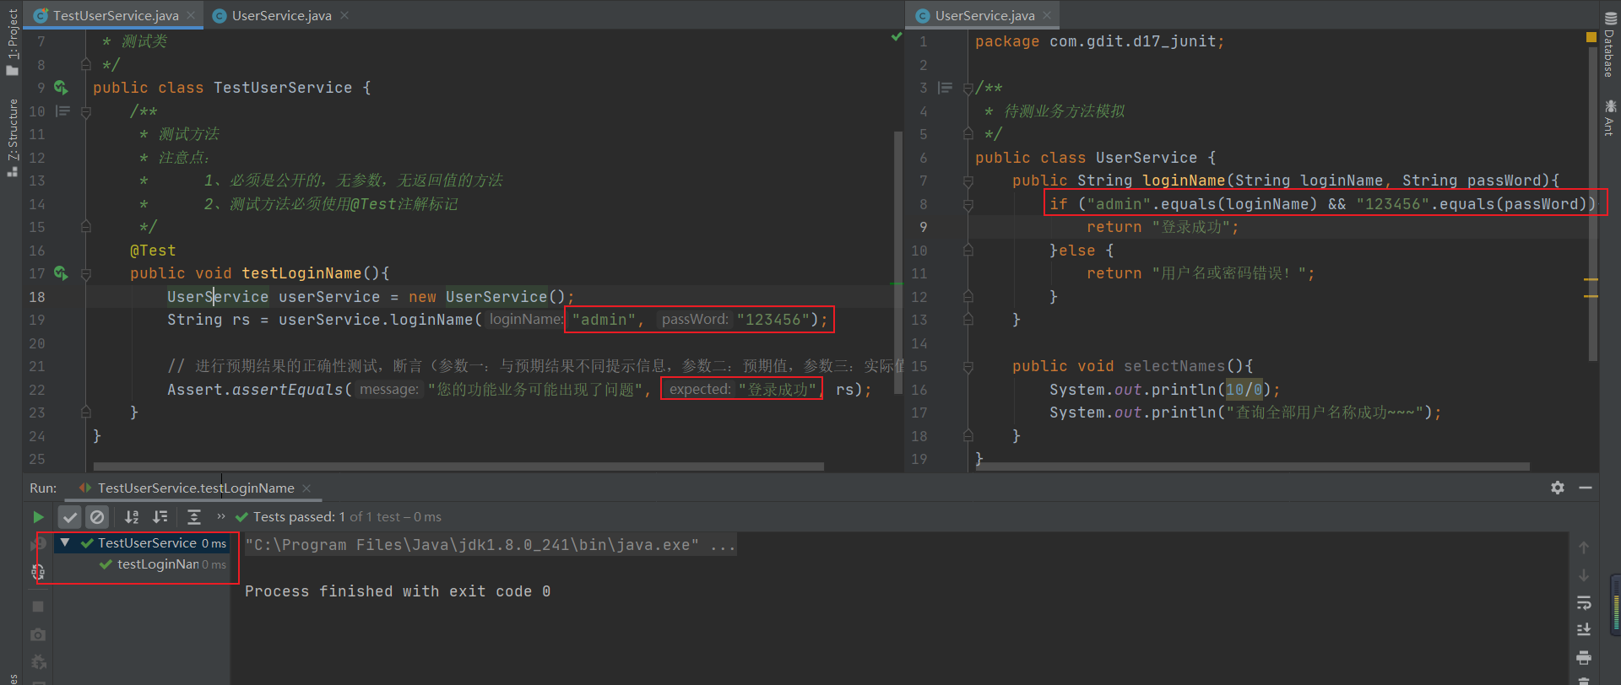Sort test results by duration

click(x=160, y=517)
